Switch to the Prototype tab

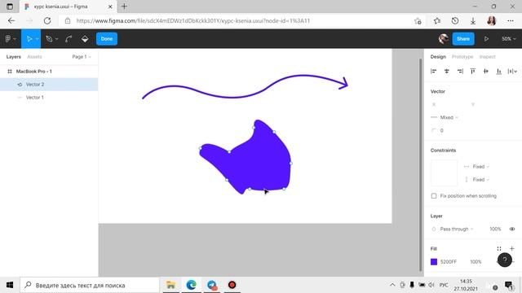[462, 57]
